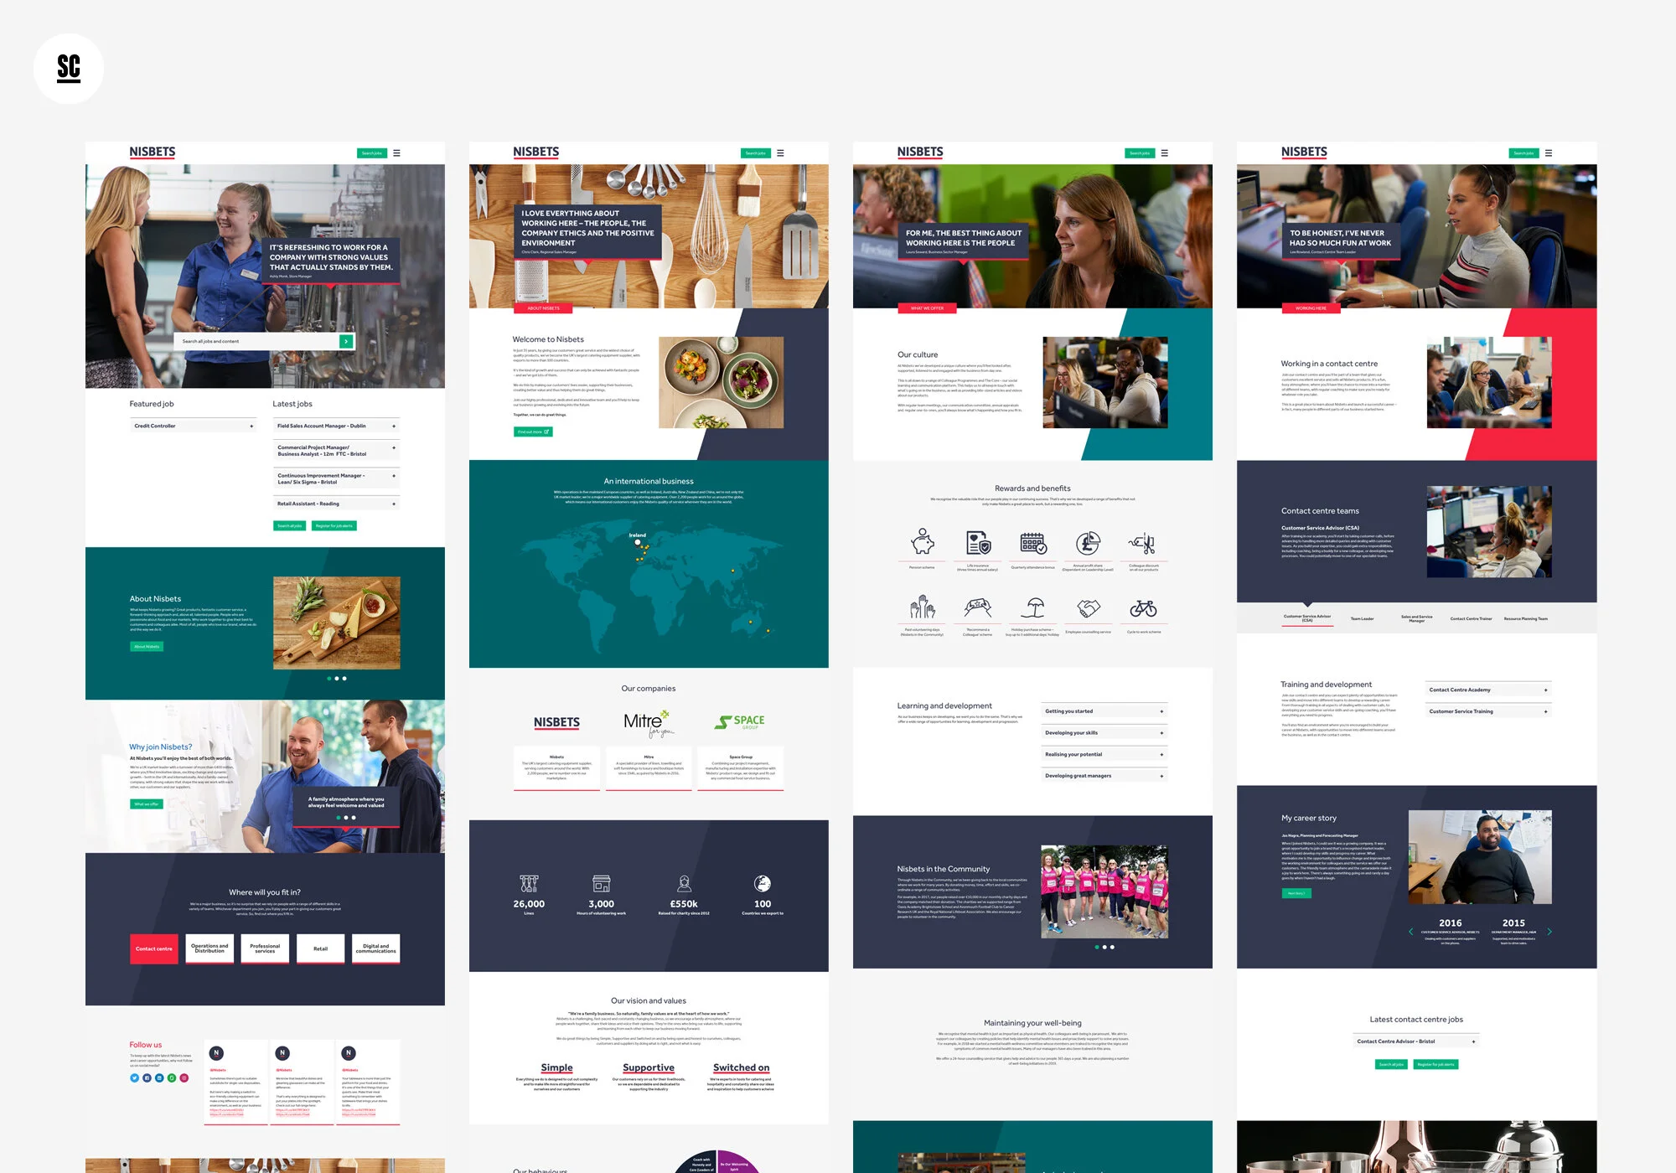Screen dimensions: 1676x1173
Task: Click the beach umbrella Holiday purchase icon
Action: pos(1032,608)
